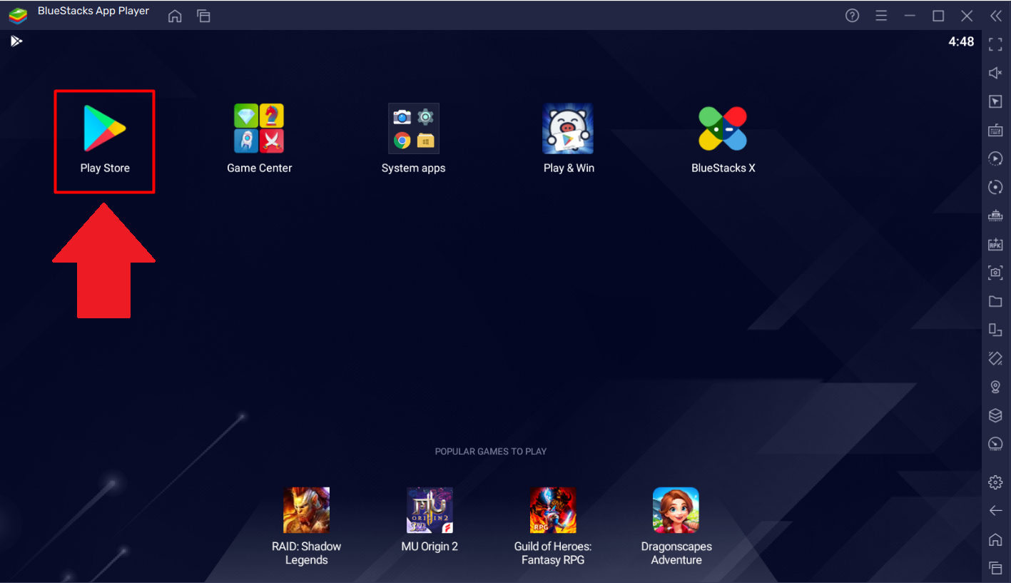1011x583 pixels.
Task: Click the Install APK icon
Action: click(x=995, y=244)
